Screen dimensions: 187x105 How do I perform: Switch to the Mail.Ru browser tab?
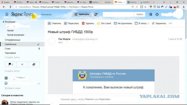coord(132,2)
